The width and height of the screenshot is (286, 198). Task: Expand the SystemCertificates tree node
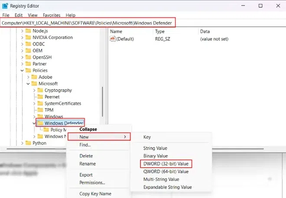tap(34, 104)
